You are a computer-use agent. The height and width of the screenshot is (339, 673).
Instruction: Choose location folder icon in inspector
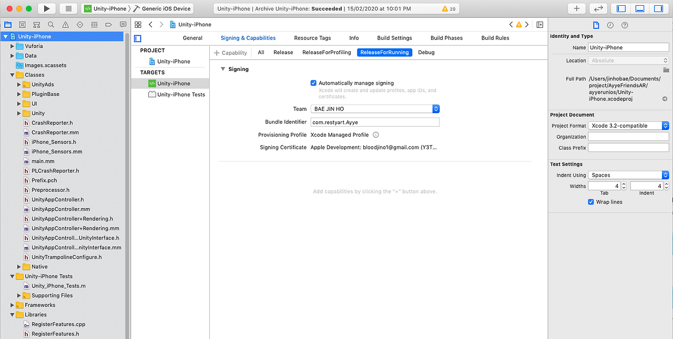pos(666,70)
